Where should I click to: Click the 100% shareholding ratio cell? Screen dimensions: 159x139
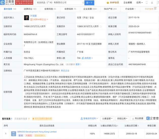tap(92, 134)
